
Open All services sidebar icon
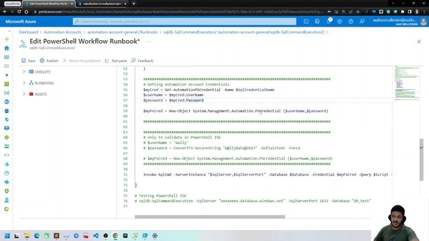(x=7, y=66)
